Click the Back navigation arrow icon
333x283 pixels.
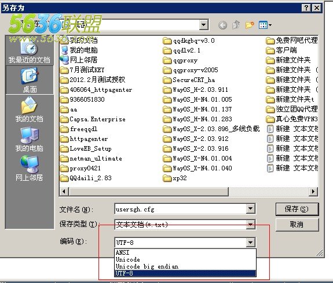[222, 25]
